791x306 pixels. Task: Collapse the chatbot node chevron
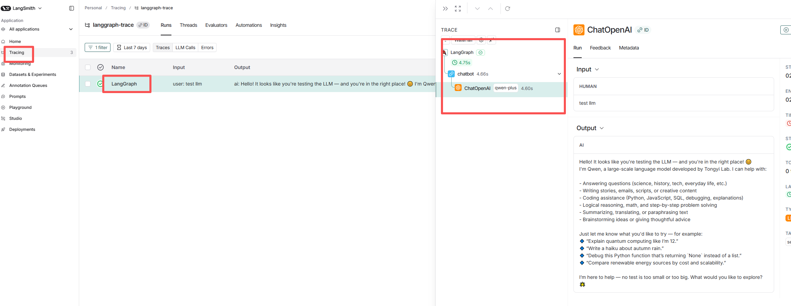[x=559, y=74]
